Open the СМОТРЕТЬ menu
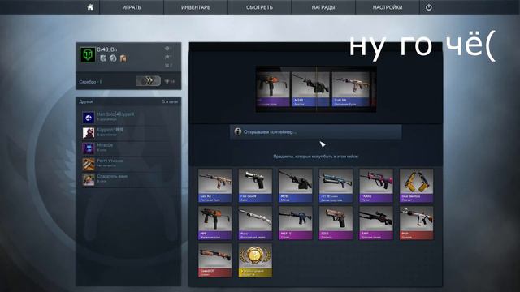This screenshot has height=292, width=520. [x=259, y=7]
